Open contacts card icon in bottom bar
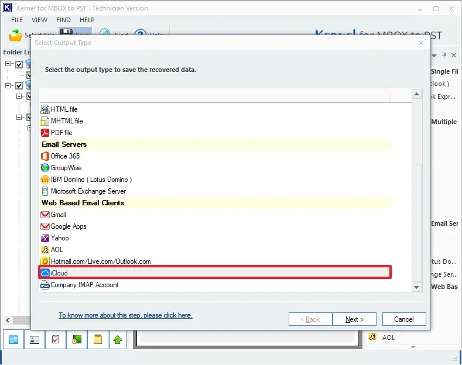This screenshot has height=365, width=462. tap(35, 340)
